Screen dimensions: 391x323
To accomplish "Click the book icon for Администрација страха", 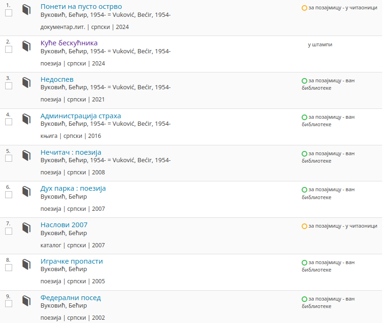I will tap(26, 119).
